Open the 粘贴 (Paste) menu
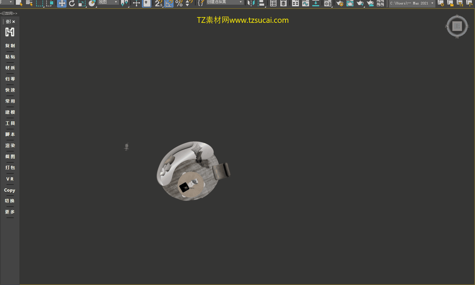Viewport: 475px width, 285px height. pyautogui.click(x=10, y=57)
